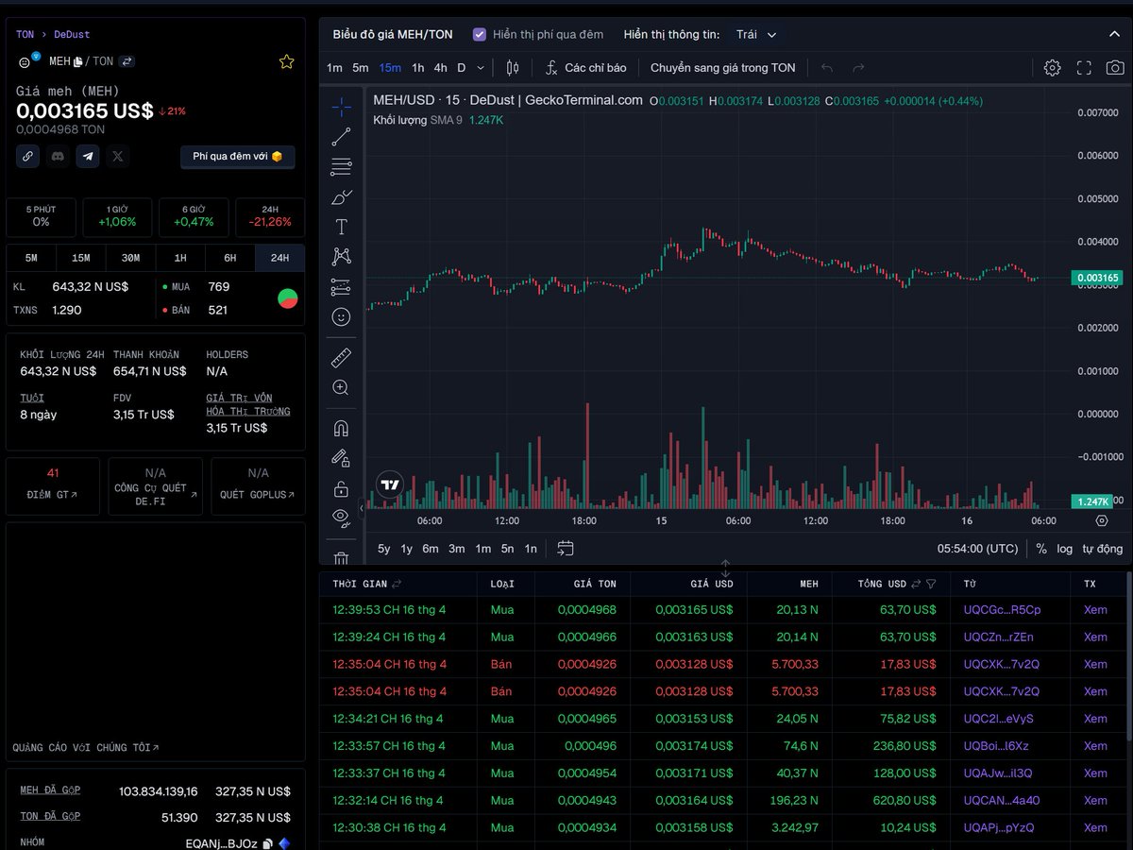The height and width of the screenshot is (850, 1133).
Task: Toggle percent scale on chart
Action: click(x=1041, y=549)
